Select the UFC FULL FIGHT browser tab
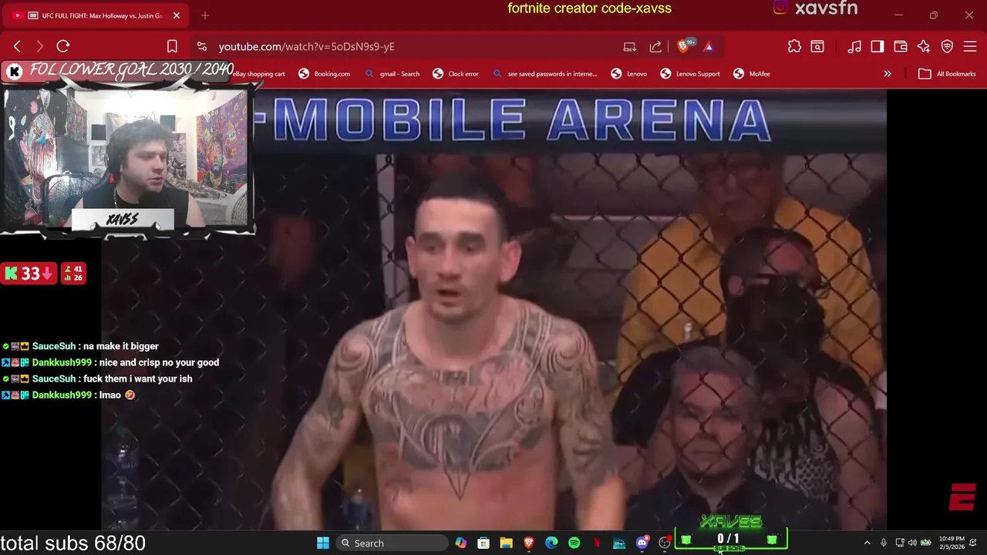The height and width of the screenshot is (555, 987). pyautogui.click(x=96, y=15)
